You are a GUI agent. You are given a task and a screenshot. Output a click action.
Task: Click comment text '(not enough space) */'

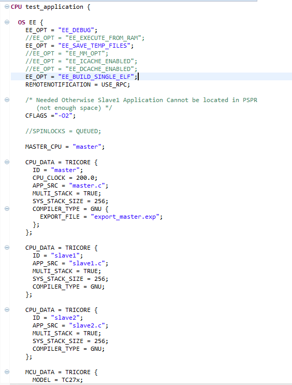[x=74, y=108]
